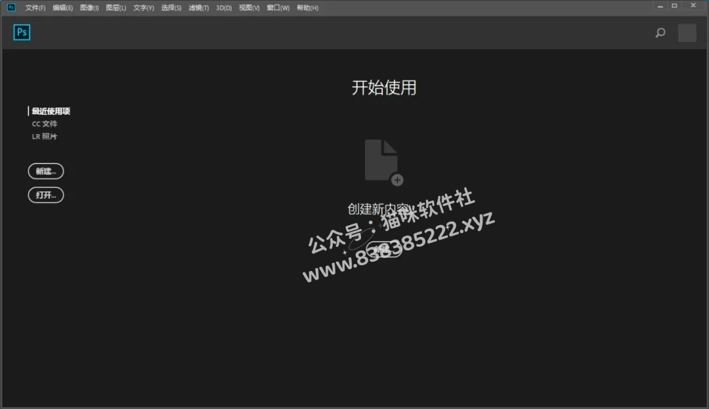Screen dimensions: 709x409
Task: Open search with the magnifier icon
Action: tap(660, 33)
